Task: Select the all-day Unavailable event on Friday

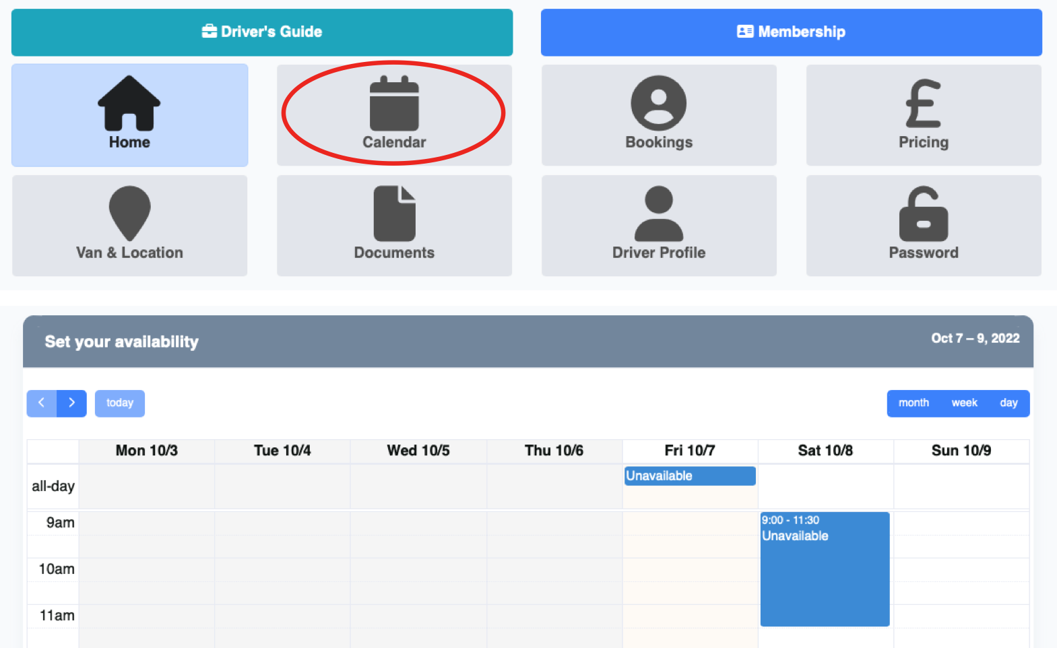Action: [x=689, y=476]
